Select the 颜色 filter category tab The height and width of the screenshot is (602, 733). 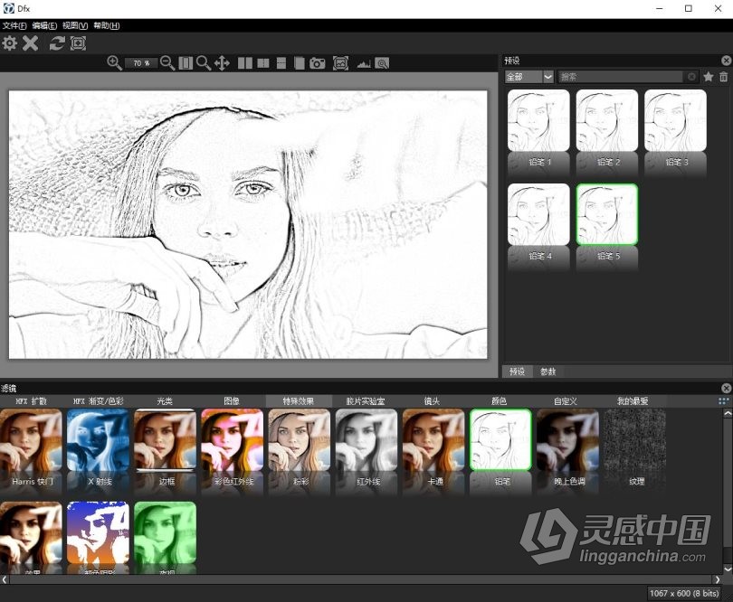[x=499, y=401]
